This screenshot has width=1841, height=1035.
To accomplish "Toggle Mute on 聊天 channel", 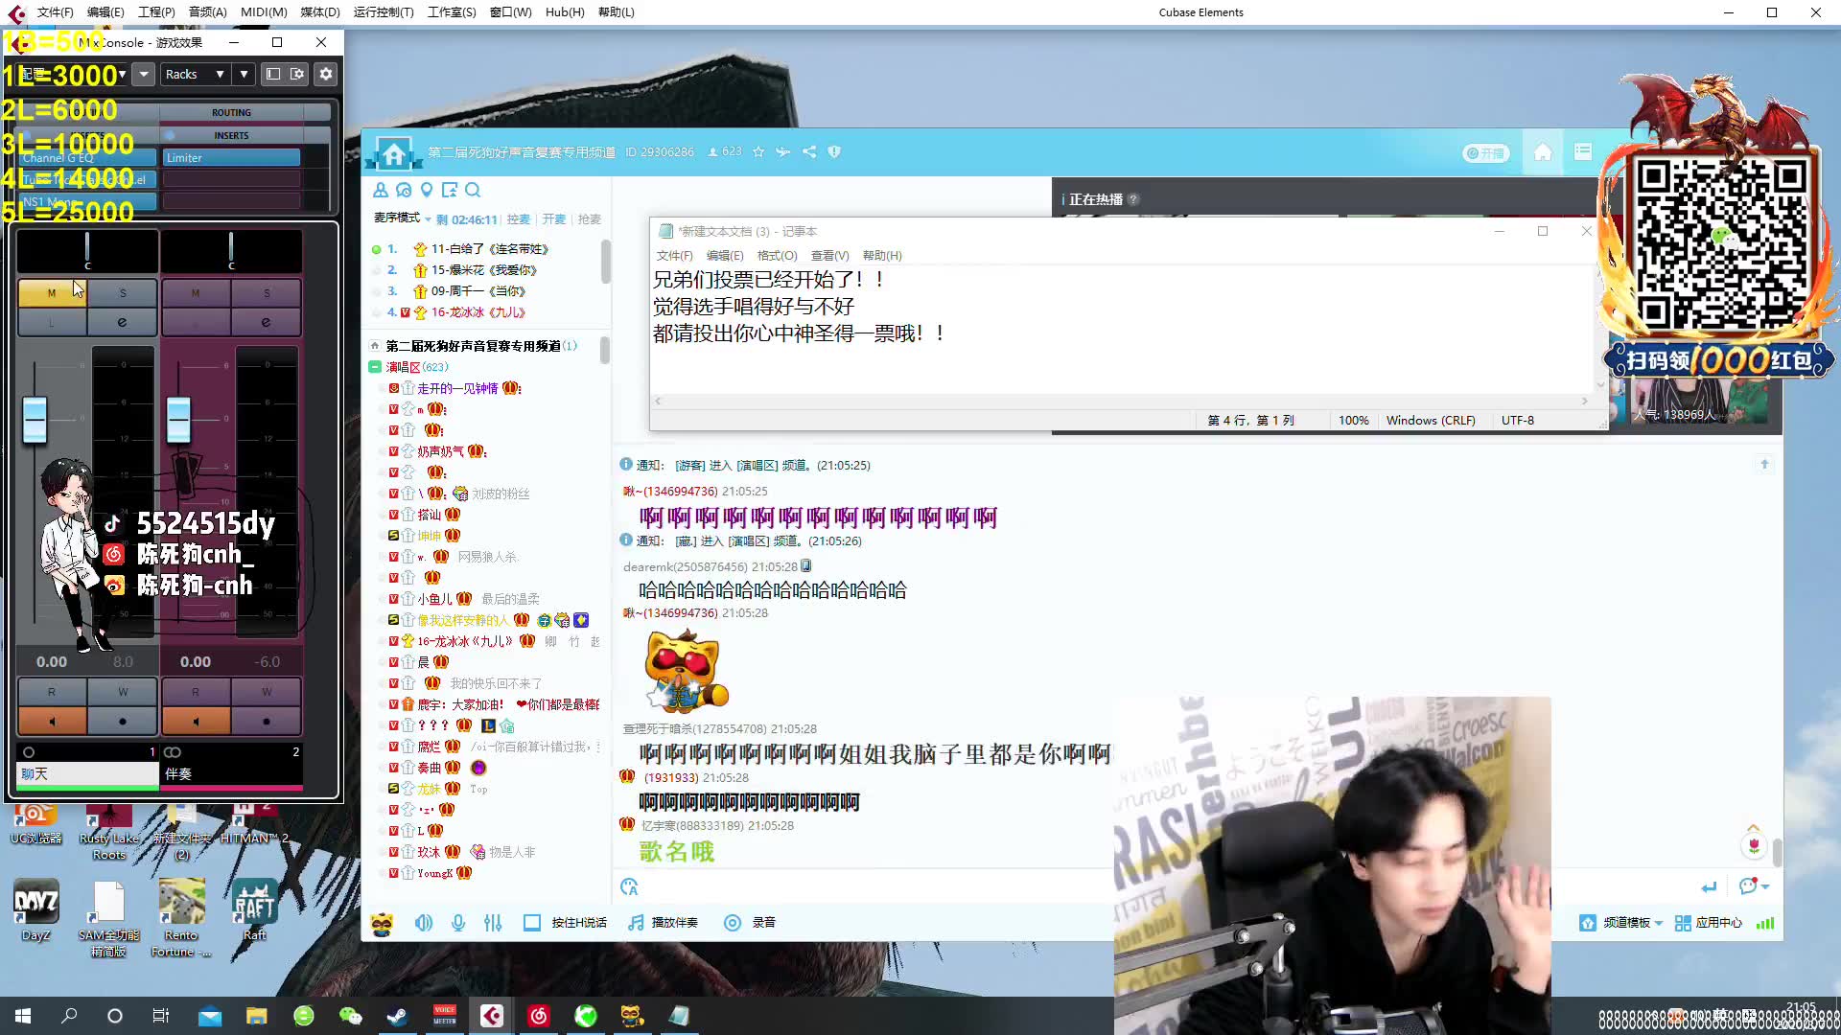I will (52, 293).
